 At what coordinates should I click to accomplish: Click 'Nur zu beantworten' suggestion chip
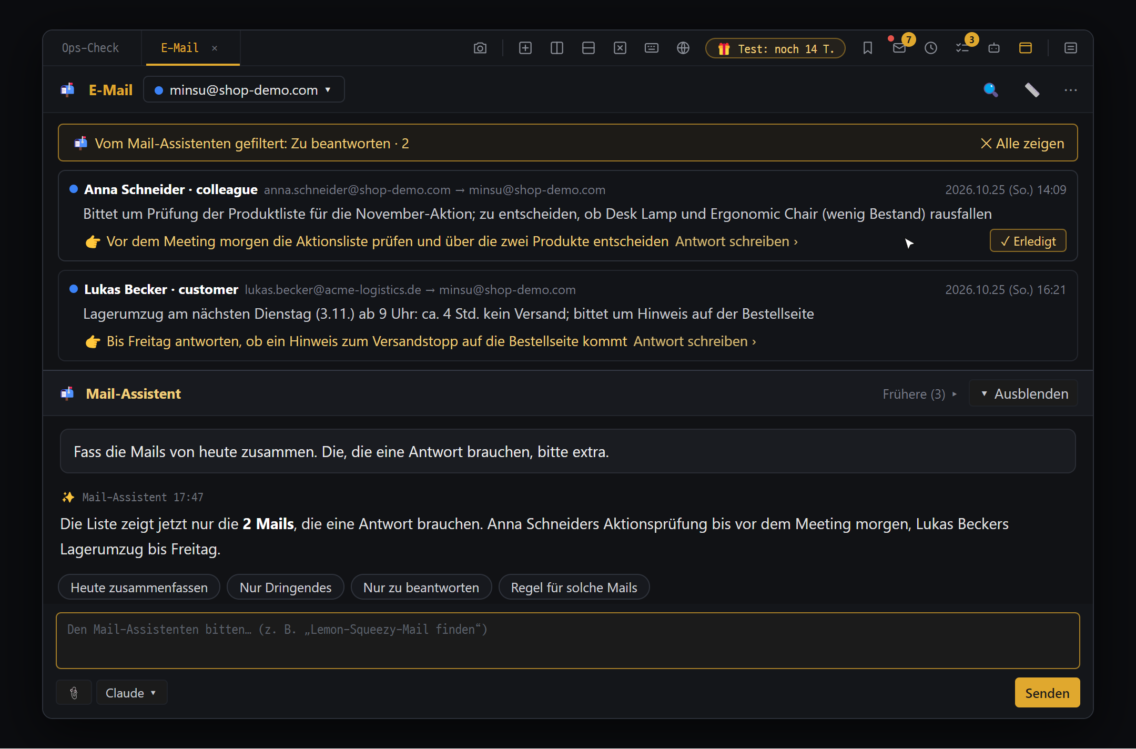[x=421, y=588]
